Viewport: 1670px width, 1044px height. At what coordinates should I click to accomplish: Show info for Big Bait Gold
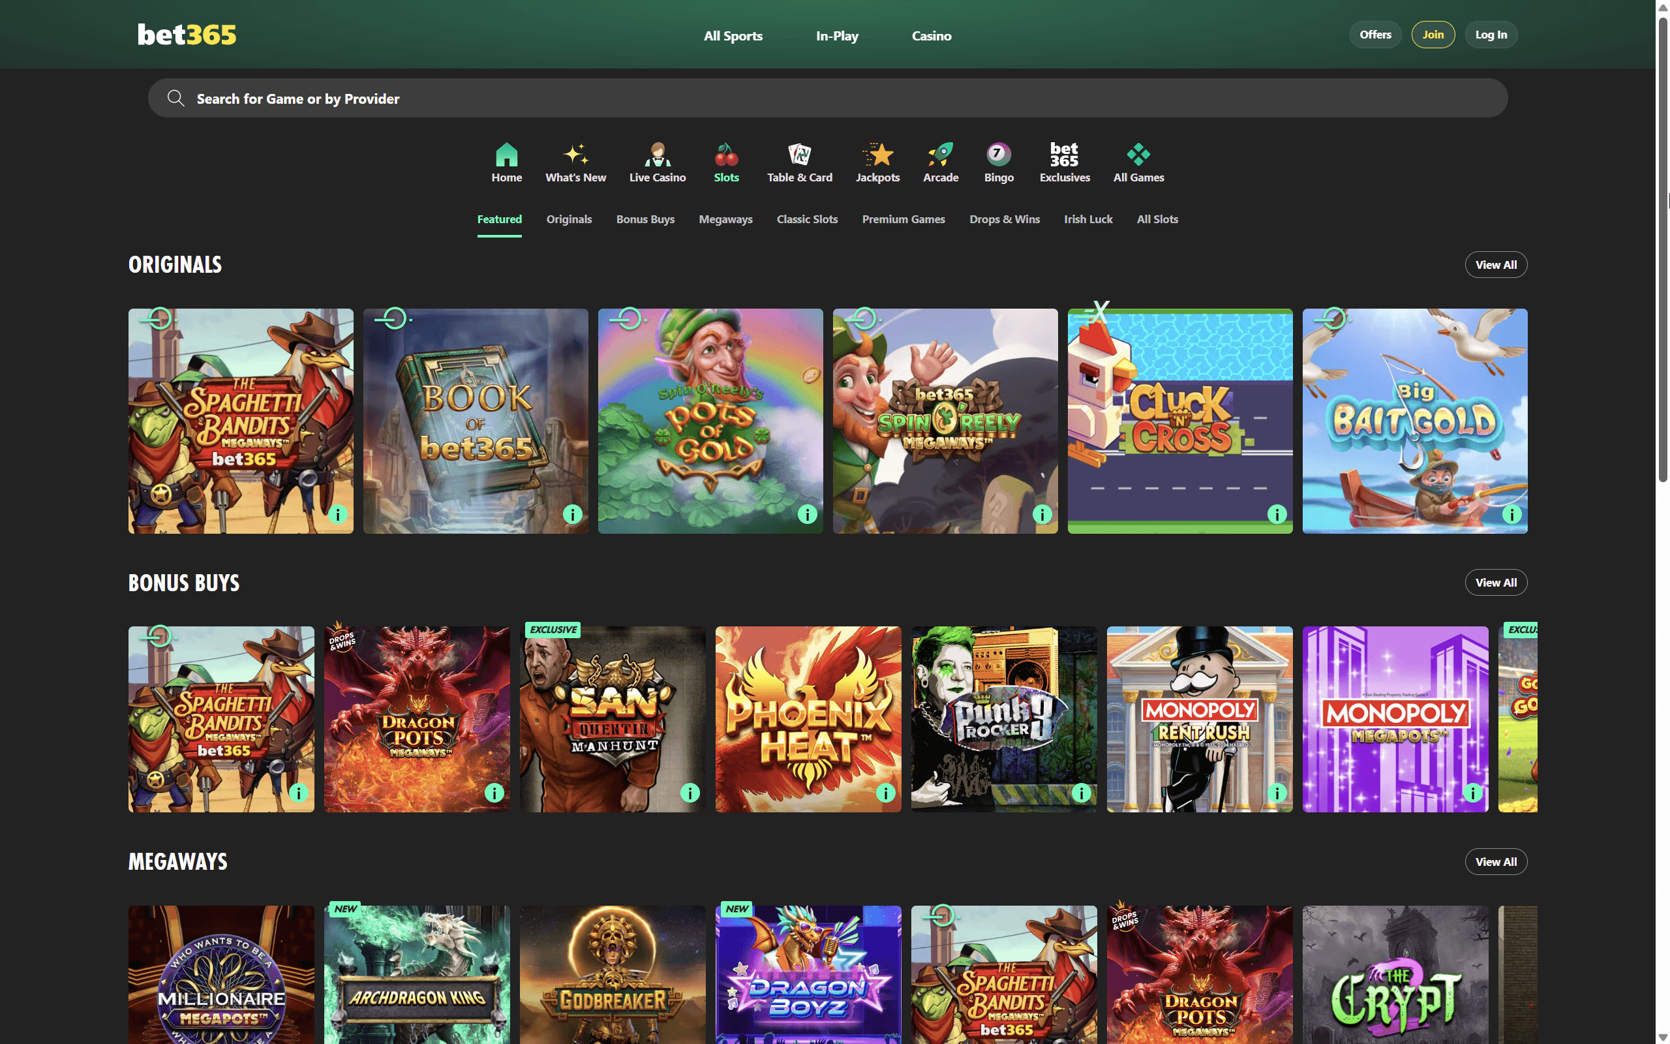[x=1511, y=514]
